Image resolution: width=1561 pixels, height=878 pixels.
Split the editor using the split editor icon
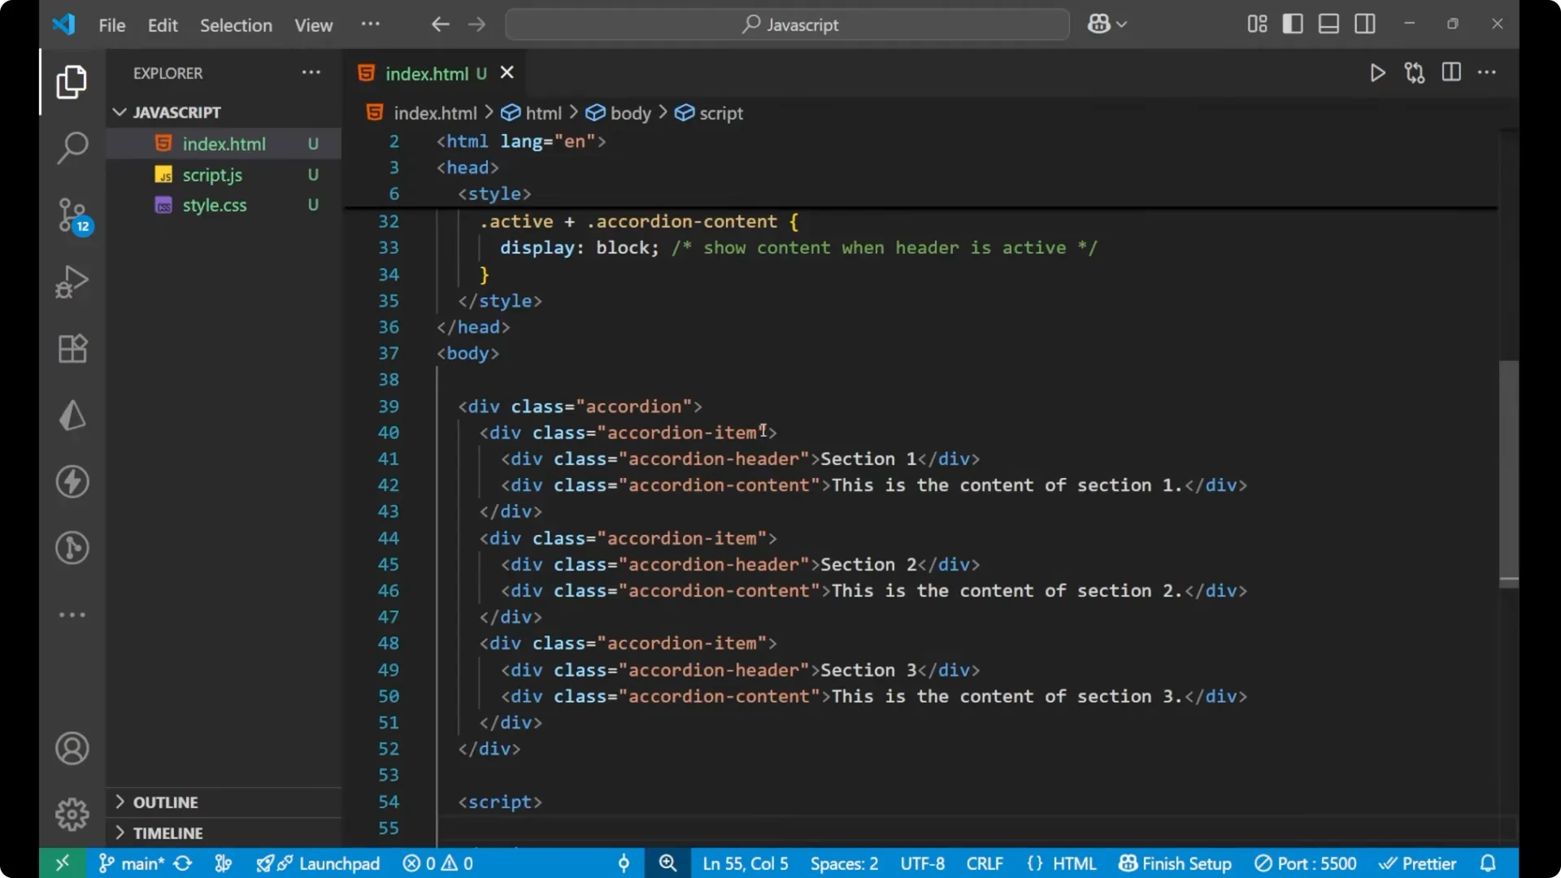1451,72
